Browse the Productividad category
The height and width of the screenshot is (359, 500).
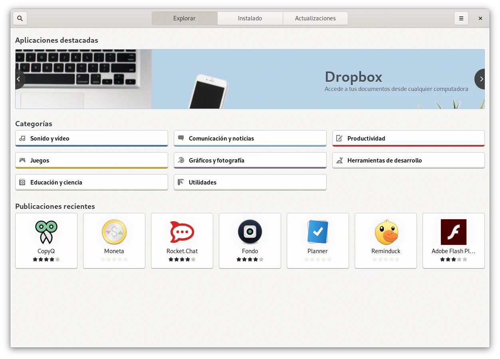[408, 139]
